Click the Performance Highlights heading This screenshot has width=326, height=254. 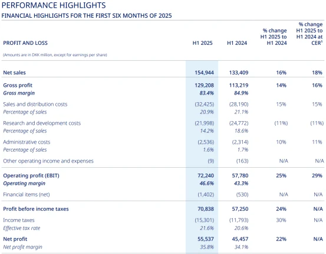pyautogui.click(x=54, y=5)
